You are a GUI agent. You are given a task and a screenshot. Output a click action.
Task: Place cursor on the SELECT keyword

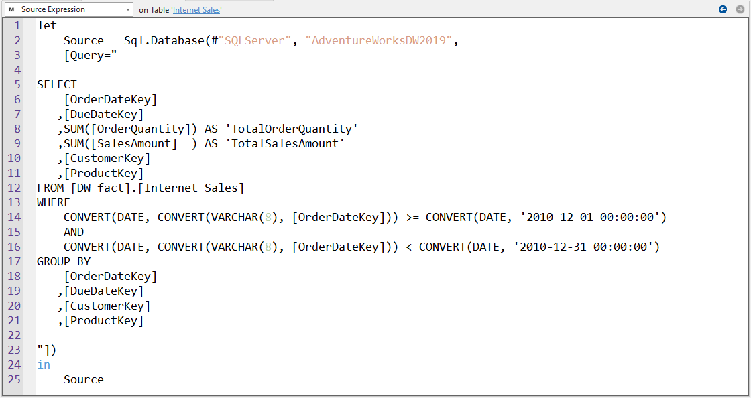(x=57, y=84)
